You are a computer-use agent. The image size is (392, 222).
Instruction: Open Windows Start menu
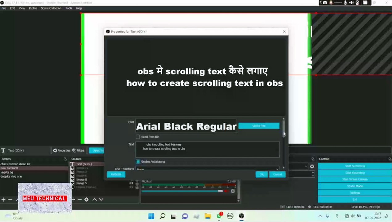coord(151,216)
